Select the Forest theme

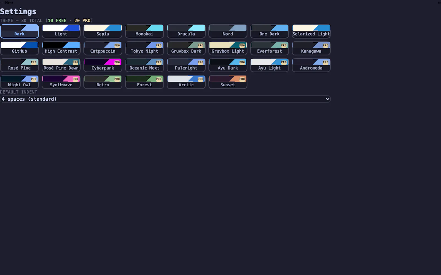click(144, 82)
